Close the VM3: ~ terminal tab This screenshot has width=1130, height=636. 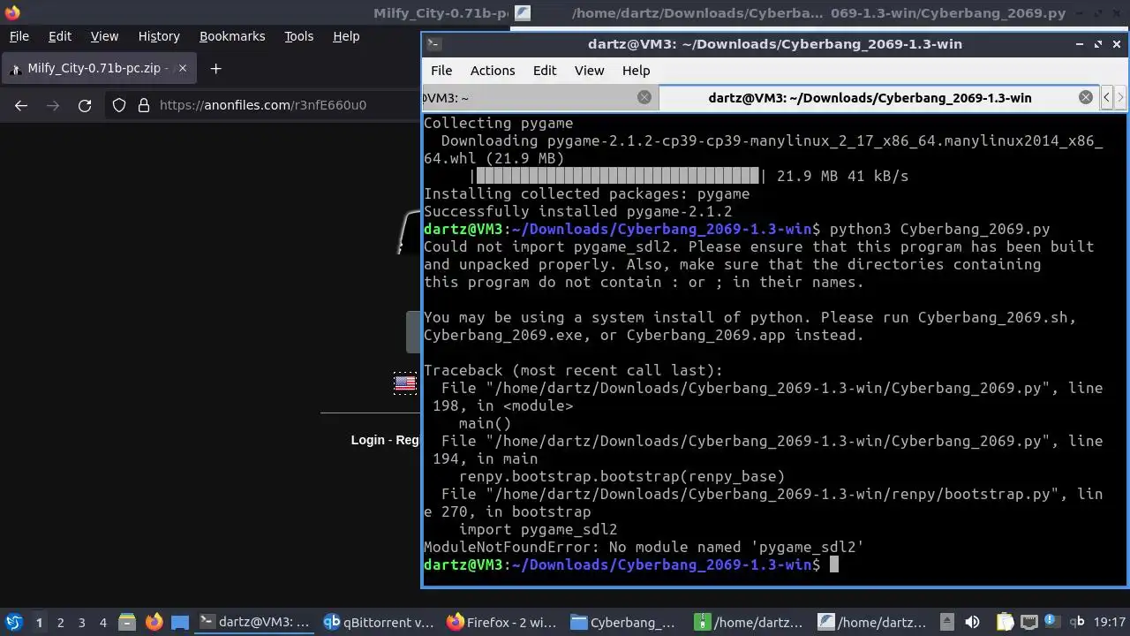(644, 97)
